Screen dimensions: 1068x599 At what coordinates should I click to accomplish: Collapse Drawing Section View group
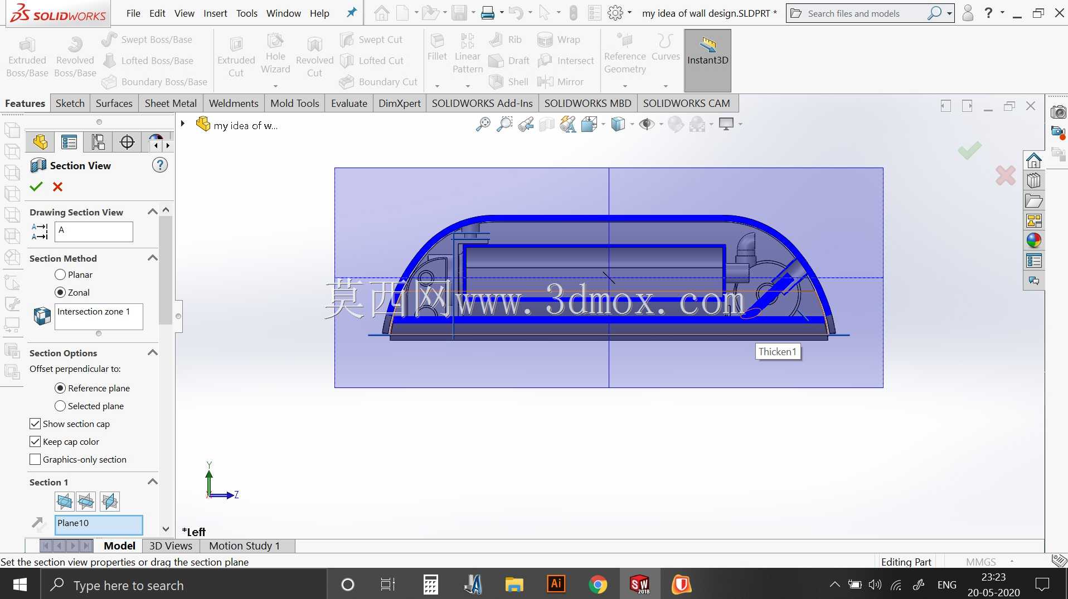pos(152,212)
